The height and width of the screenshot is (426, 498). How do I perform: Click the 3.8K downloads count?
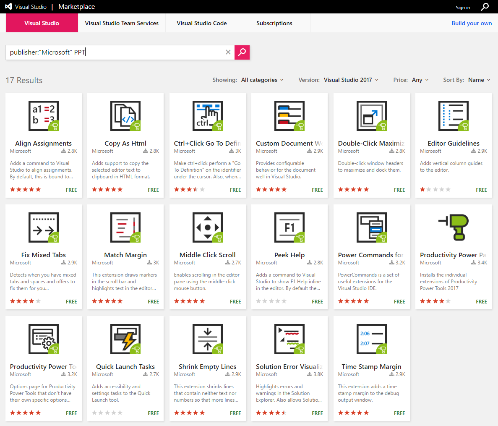[315, 374]
